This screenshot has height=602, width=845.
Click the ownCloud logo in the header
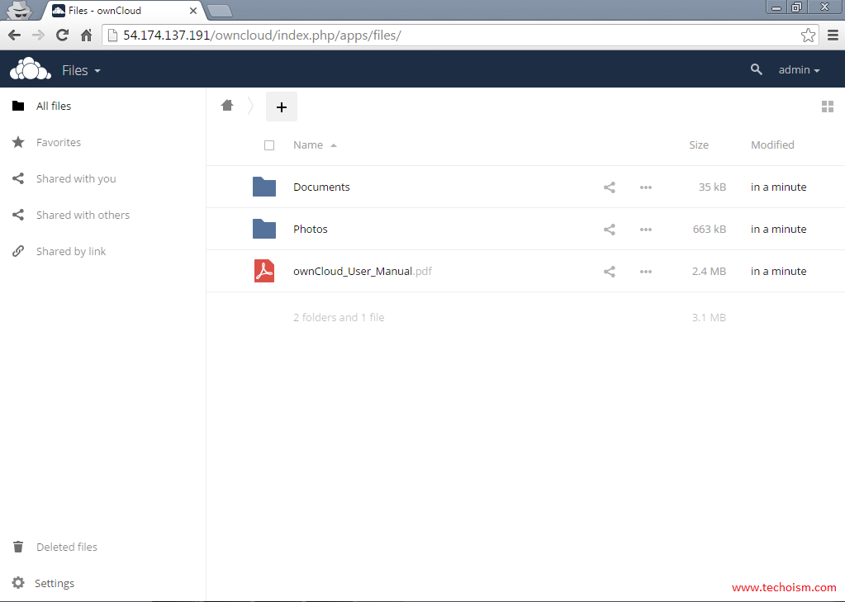click(31, 69)
